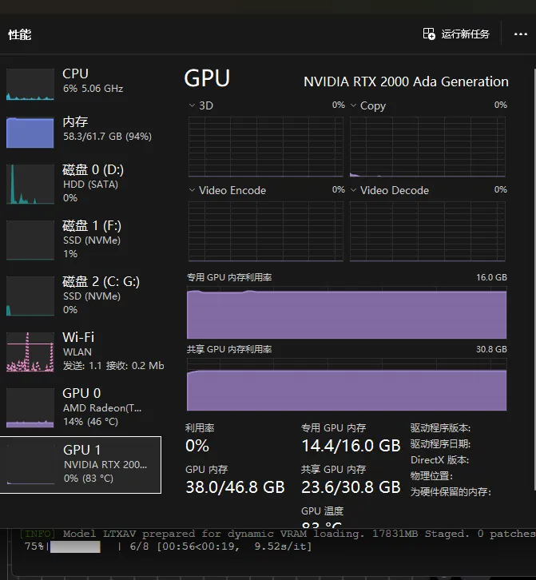The image size is (536, 580).
Task: Click the large GPU heading
Action: click(207, 78)
